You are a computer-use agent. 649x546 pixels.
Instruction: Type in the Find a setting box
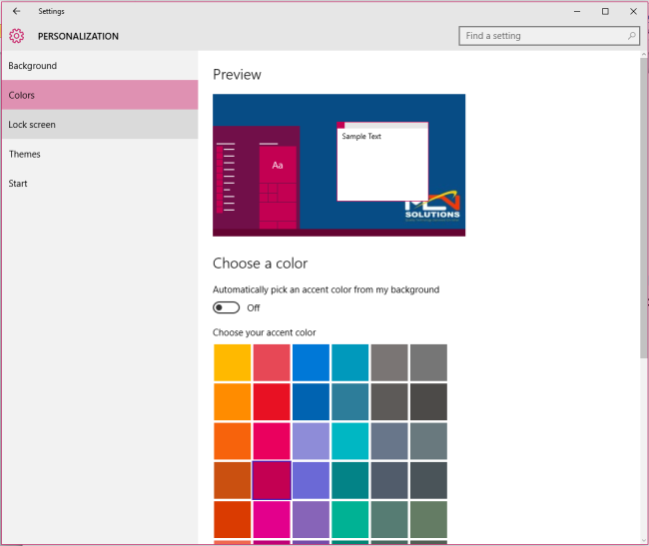tap(549, 36)
